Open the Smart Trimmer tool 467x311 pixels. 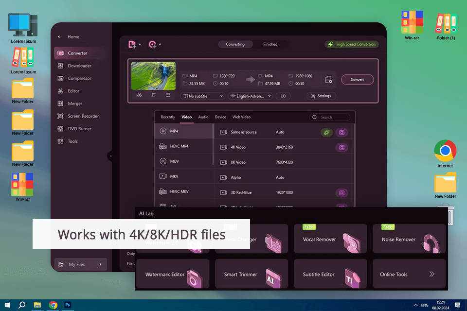tap(251, 274)
